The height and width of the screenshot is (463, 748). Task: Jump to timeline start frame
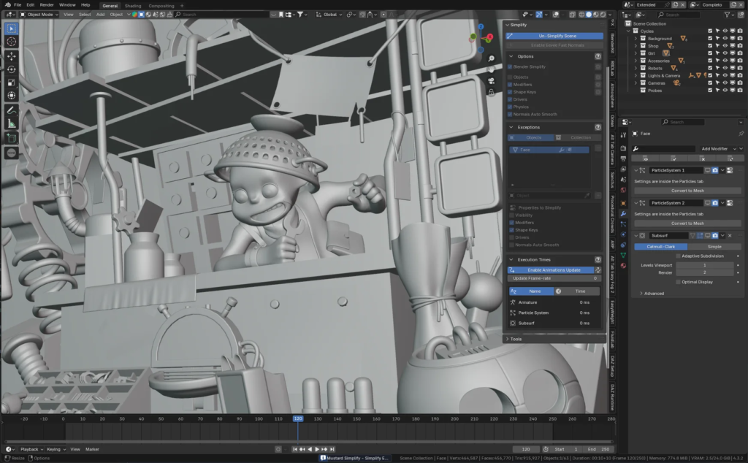point(295,449)
